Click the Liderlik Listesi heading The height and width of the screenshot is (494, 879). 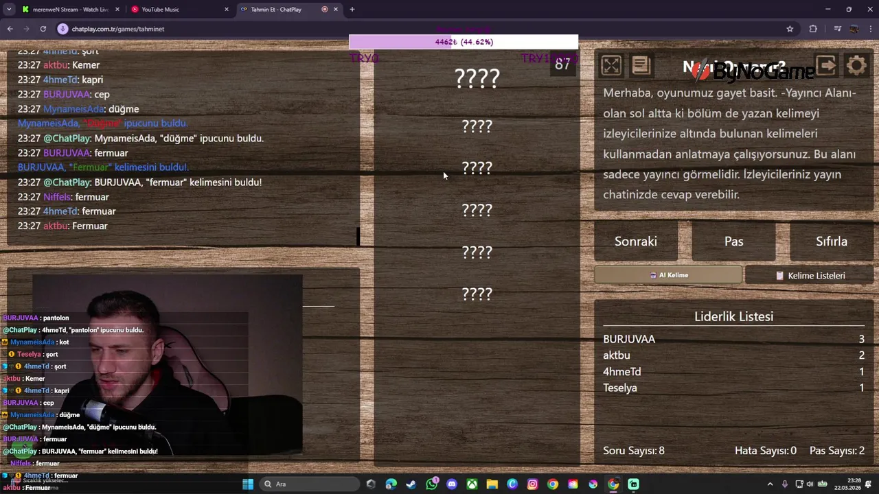pyautogui.click(x=733, y=316)
